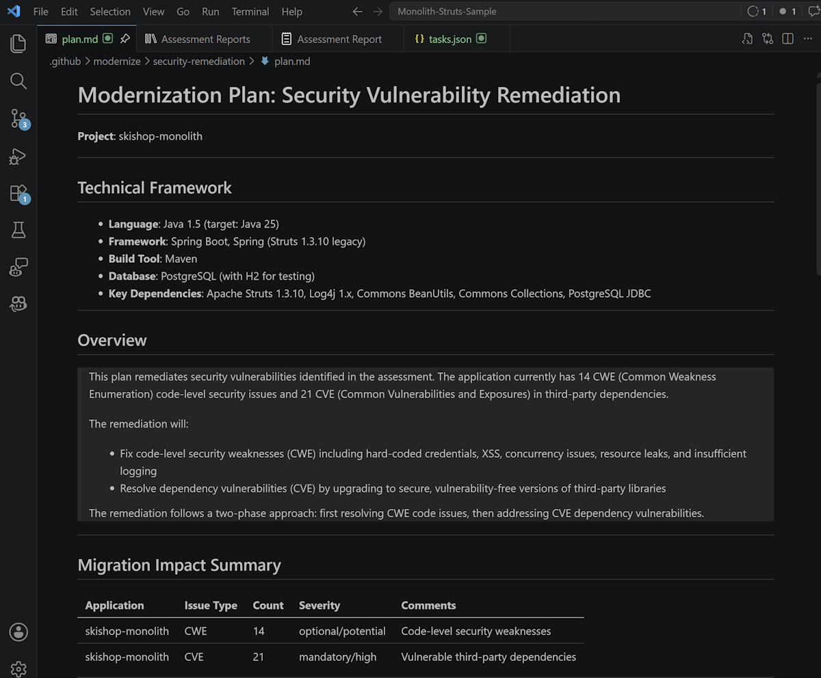The image size is (821, 678).
Task: Open the Copilot chat robot icon in sidebar
Action: coord(18,268)
